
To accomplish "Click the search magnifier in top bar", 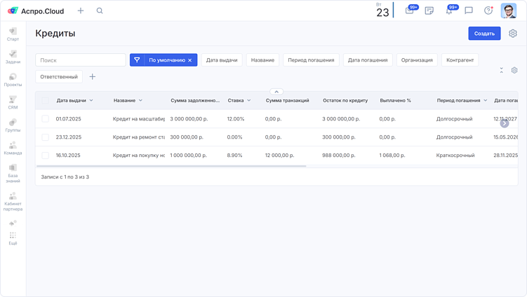I will [x=100, y=11].
